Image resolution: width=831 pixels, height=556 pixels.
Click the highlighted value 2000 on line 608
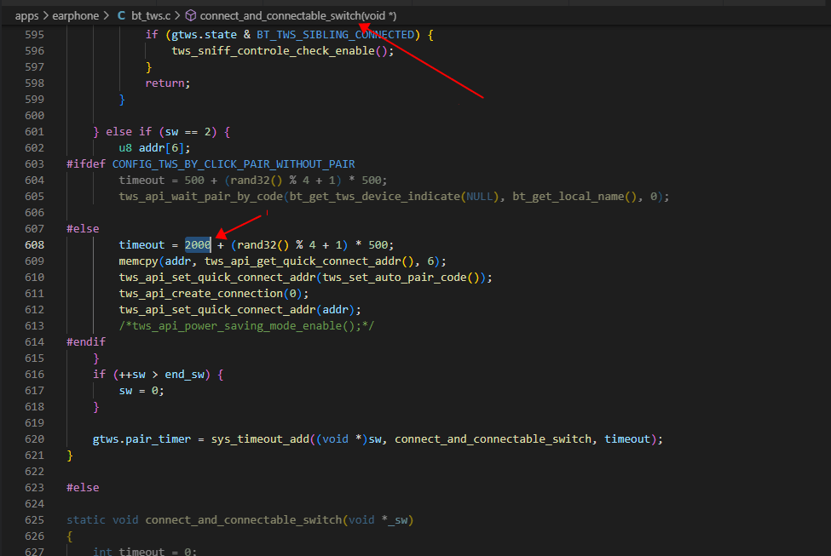[x=198, y=245]
